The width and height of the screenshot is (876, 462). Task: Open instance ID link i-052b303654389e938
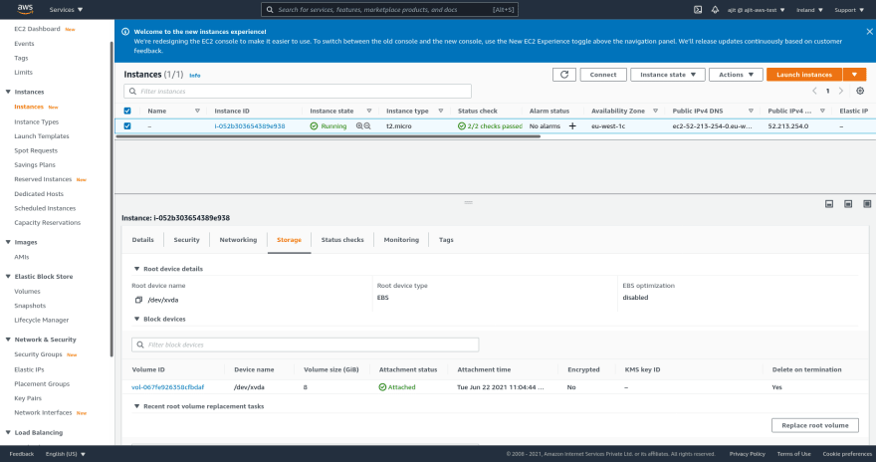click(x=250, y=126)
